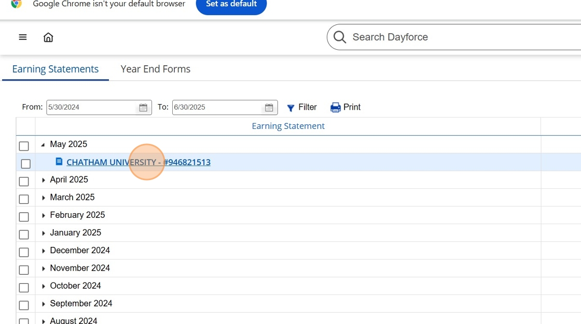Click the Chrome logo in the notification bar

tap(16, 4)
